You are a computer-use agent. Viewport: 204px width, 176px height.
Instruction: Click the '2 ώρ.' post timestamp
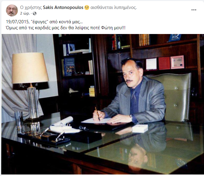[25, 13]
